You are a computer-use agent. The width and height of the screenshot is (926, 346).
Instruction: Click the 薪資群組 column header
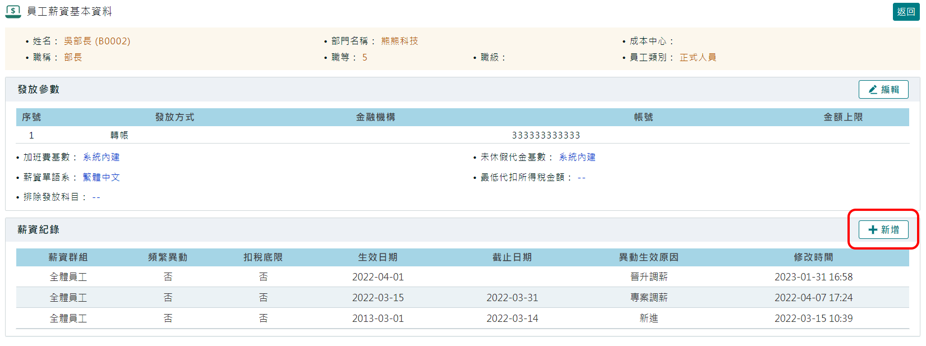68,257
